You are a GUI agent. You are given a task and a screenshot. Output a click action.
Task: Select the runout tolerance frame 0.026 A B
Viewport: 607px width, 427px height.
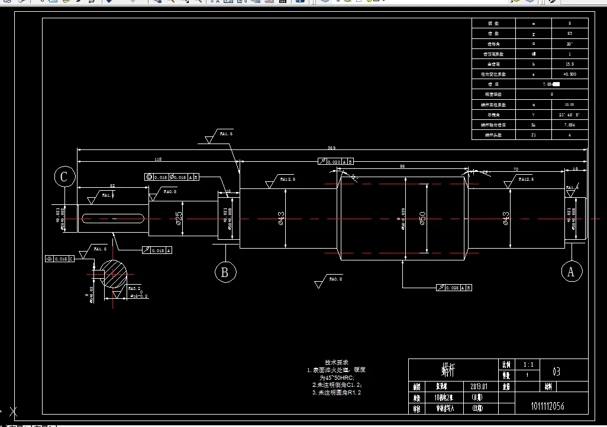pyautogui.click(x=454, y=288)
